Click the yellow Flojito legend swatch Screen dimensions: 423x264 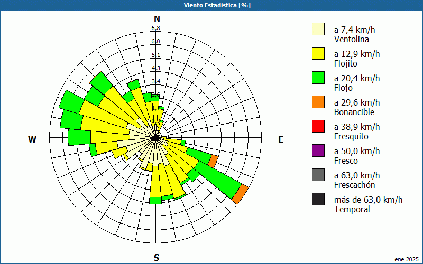point(318,53)
